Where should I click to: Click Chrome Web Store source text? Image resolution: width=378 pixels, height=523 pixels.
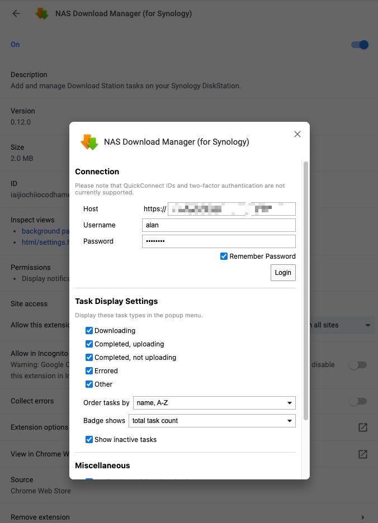[x=41, y=491]
